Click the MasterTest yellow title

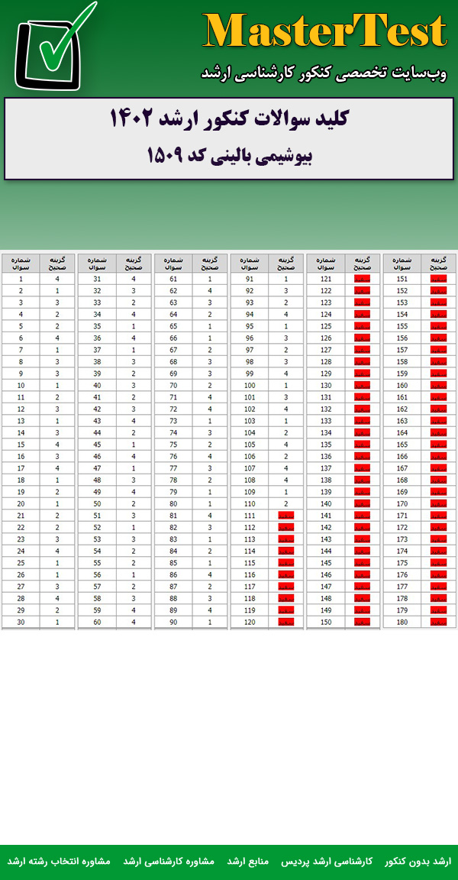click(324, 32)
